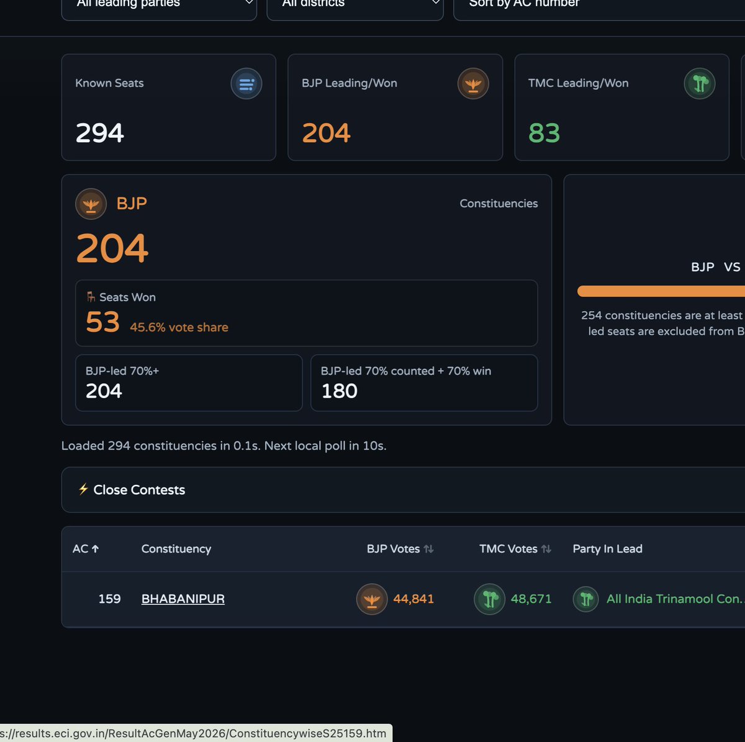
Task: Click the TMC icon beside 48,671 votes
Action: (x=489, y=599)
